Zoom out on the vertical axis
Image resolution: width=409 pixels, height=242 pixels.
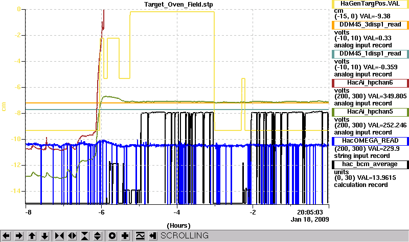click(x=97, y=236)
